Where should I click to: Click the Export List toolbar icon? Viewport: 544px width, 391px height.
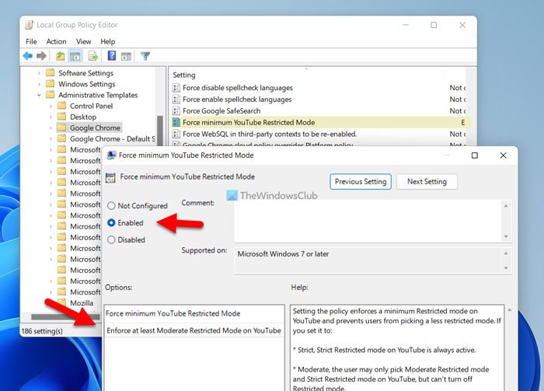tap(93, 55)
